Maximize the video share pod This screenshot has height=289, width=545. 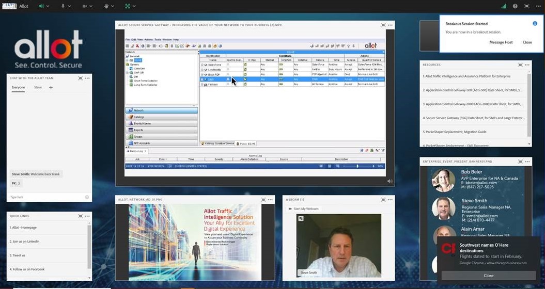pos(383,25)
